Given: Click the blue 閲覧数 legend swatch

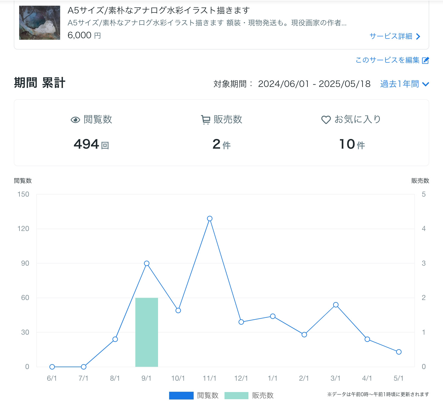Looking at the screenshot, I should pyautogui.click(x=181, y=395).
